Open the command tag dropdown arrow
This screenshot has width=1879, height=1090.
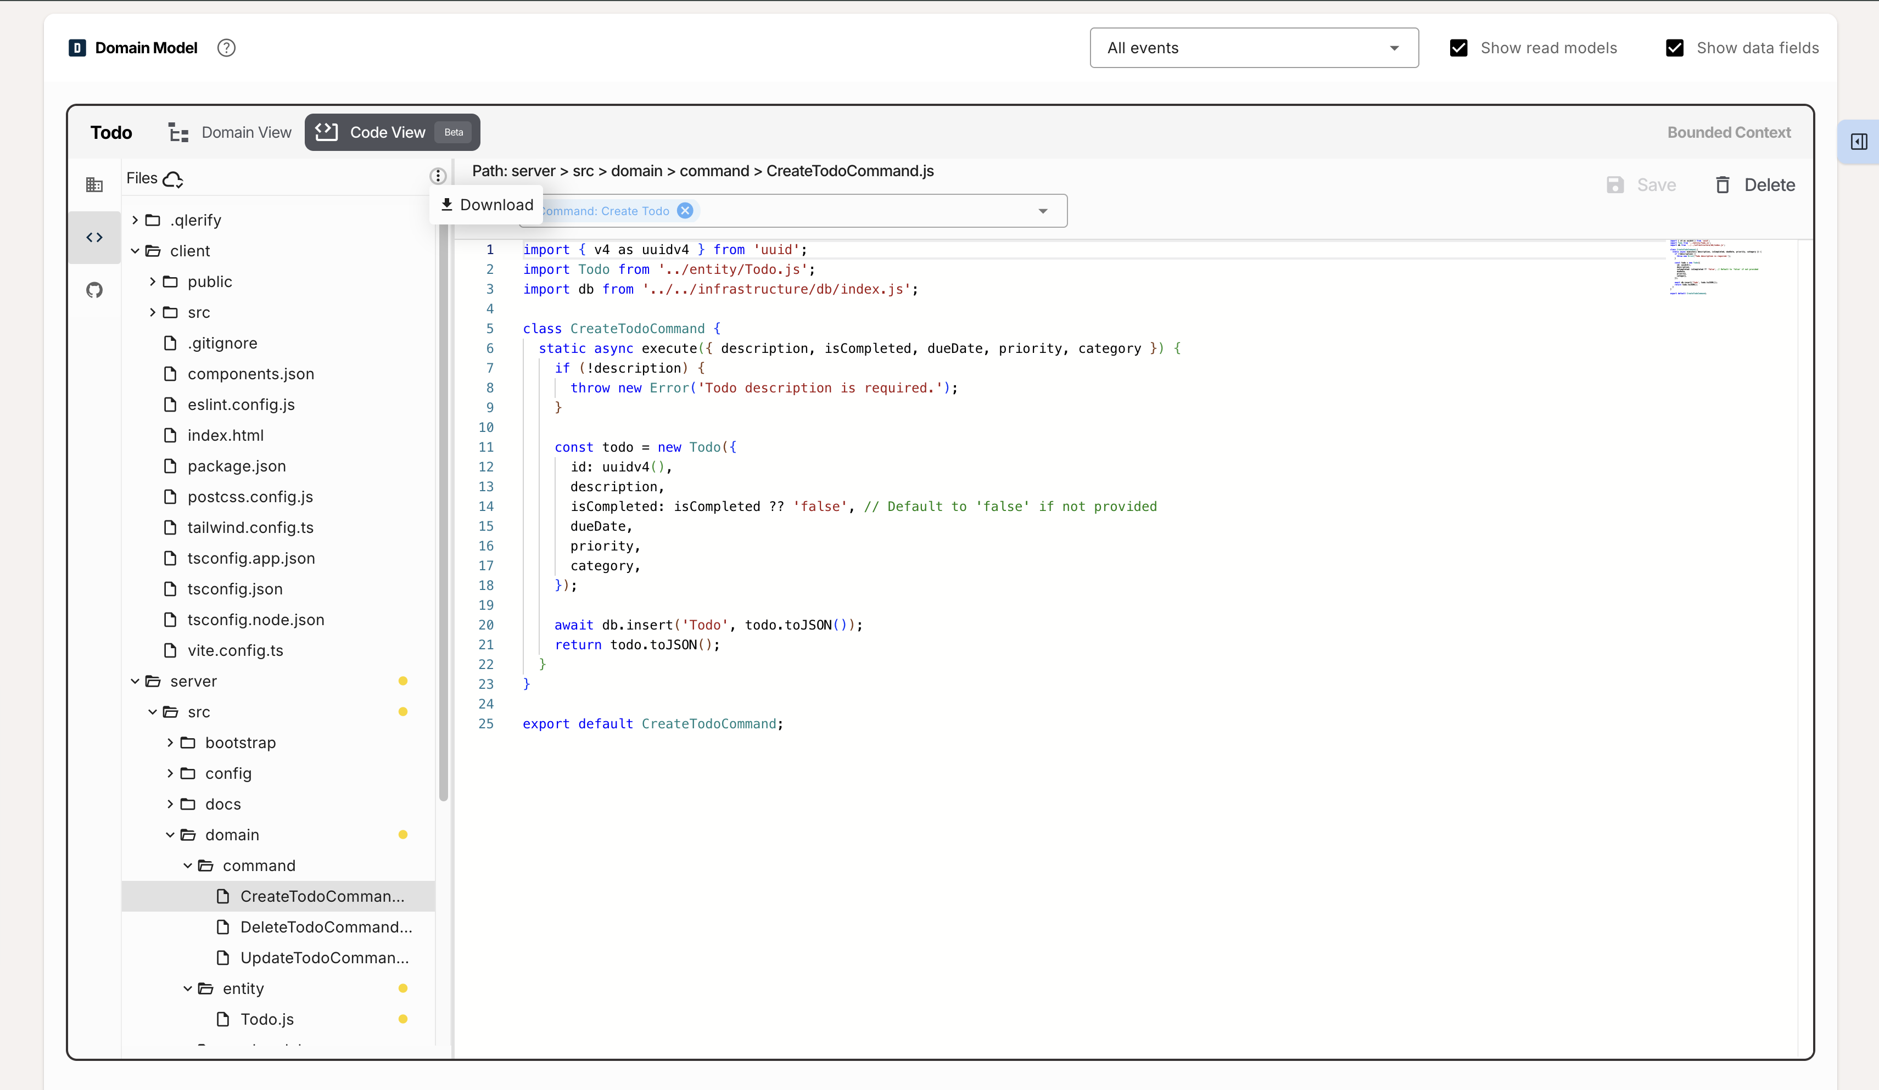(1042, 211)
